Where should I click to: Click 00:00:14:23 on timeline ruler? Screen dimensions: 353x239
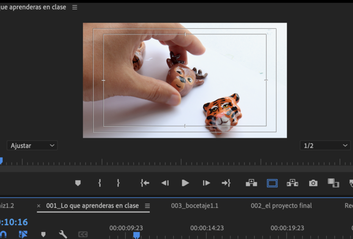tap(207, 228)
